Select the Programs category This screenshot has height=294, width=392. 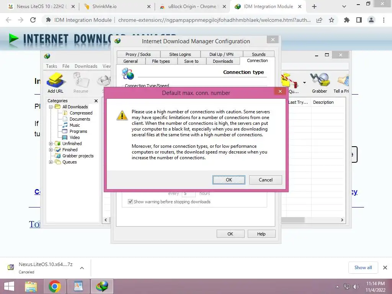coord(78,131)
